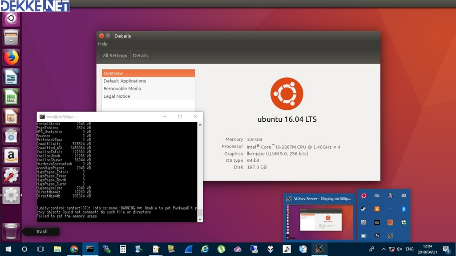456x256 pixels.
Task: Click the blue shark fin taskbar icon
Action: pos(188,249)
